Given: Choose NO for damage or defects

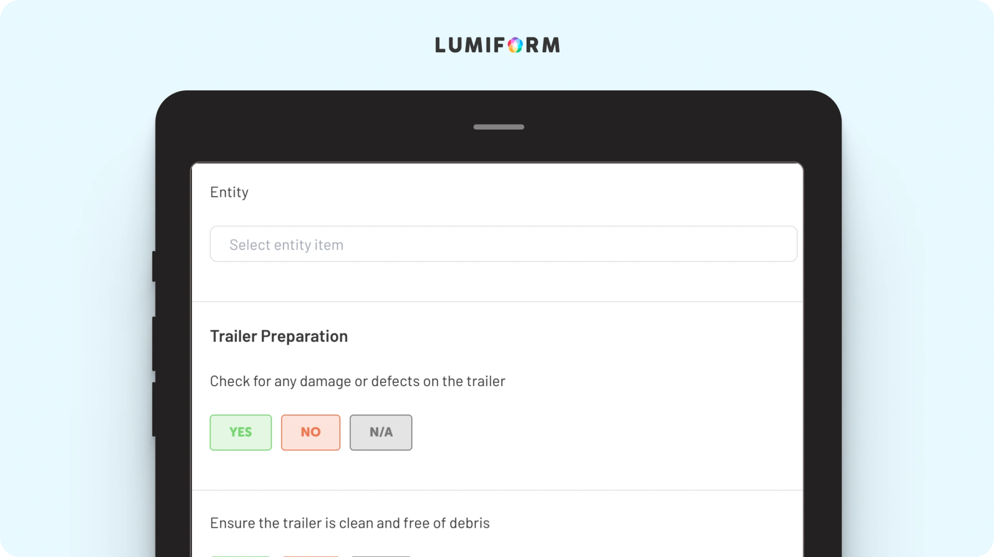Looking at the screenshot, I should coord(311,432).
